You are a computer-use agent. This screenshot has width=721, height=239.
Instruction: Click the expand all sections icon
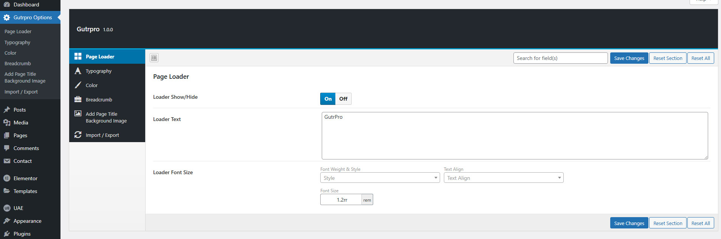[154, 58]
